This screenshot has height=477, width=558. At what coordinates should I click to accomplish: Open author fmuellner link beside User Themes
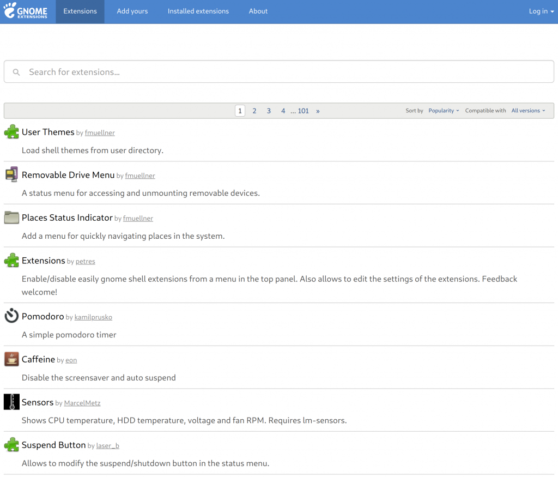click(100, 133)
